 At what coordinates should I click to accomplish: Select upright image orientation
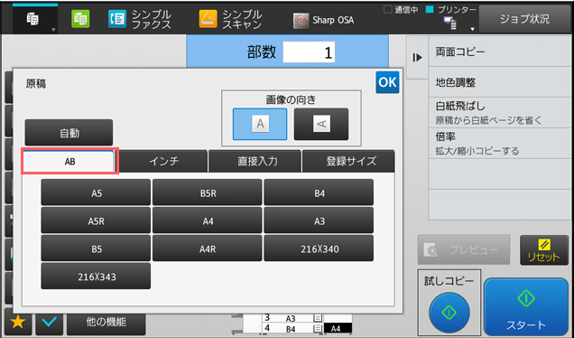(260, 124)
